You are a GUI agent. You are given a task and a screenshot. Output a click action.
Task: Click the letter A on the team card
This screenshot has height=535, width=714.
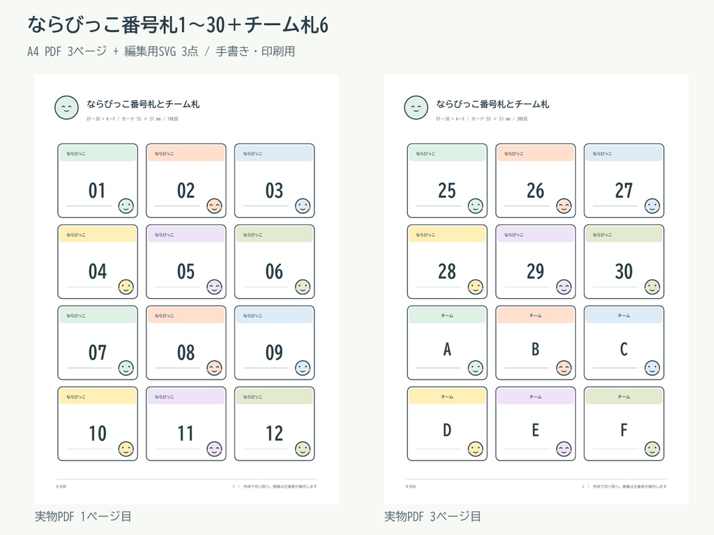447,350
